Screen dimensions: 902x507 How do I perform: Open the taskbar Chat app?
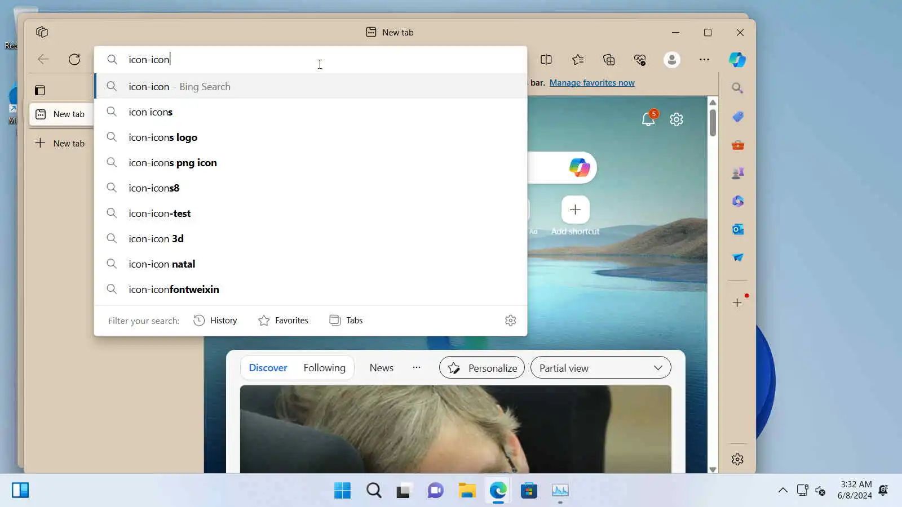(435, 491)
